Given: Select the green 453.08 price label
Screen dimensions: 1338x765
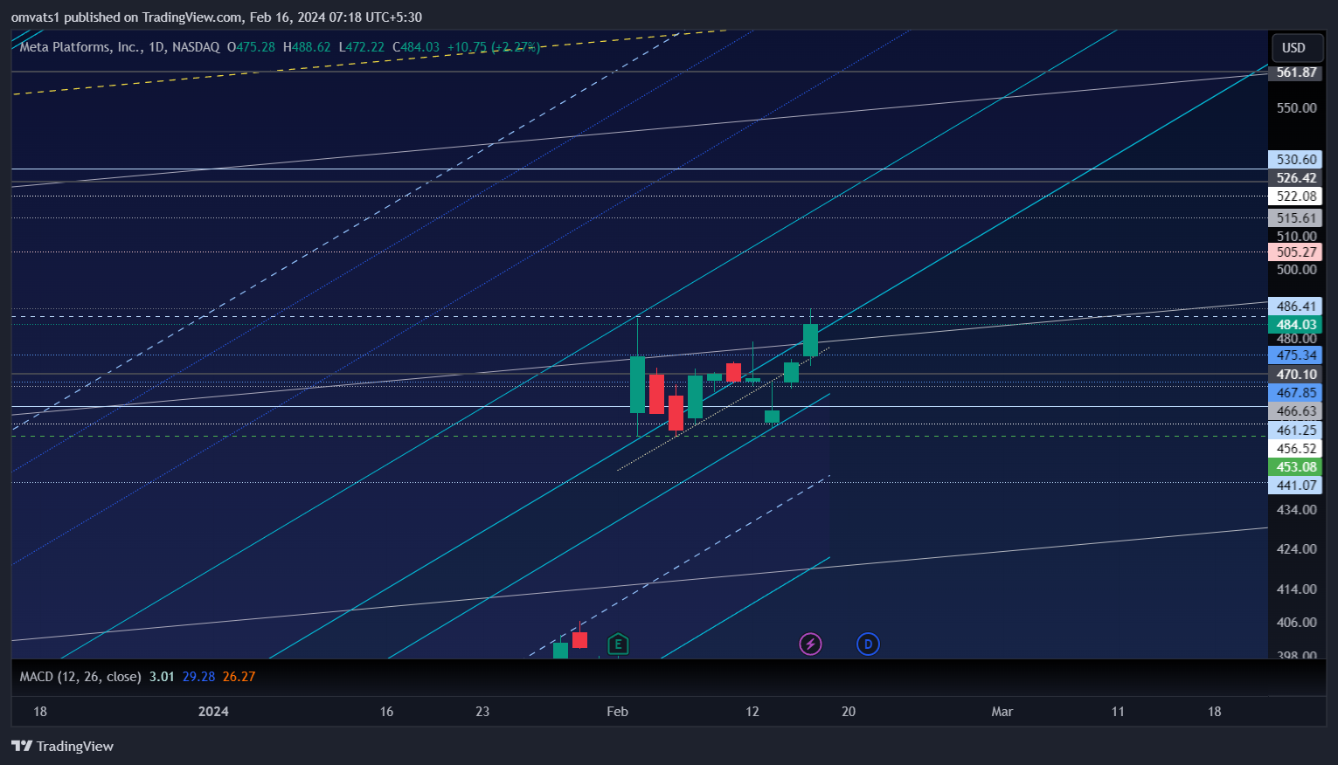Looking at the screenshot, I should point(1295,467).
